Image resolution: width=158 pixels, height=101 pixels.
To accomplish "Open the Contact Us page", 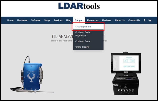I will click(x=134, y=20).
